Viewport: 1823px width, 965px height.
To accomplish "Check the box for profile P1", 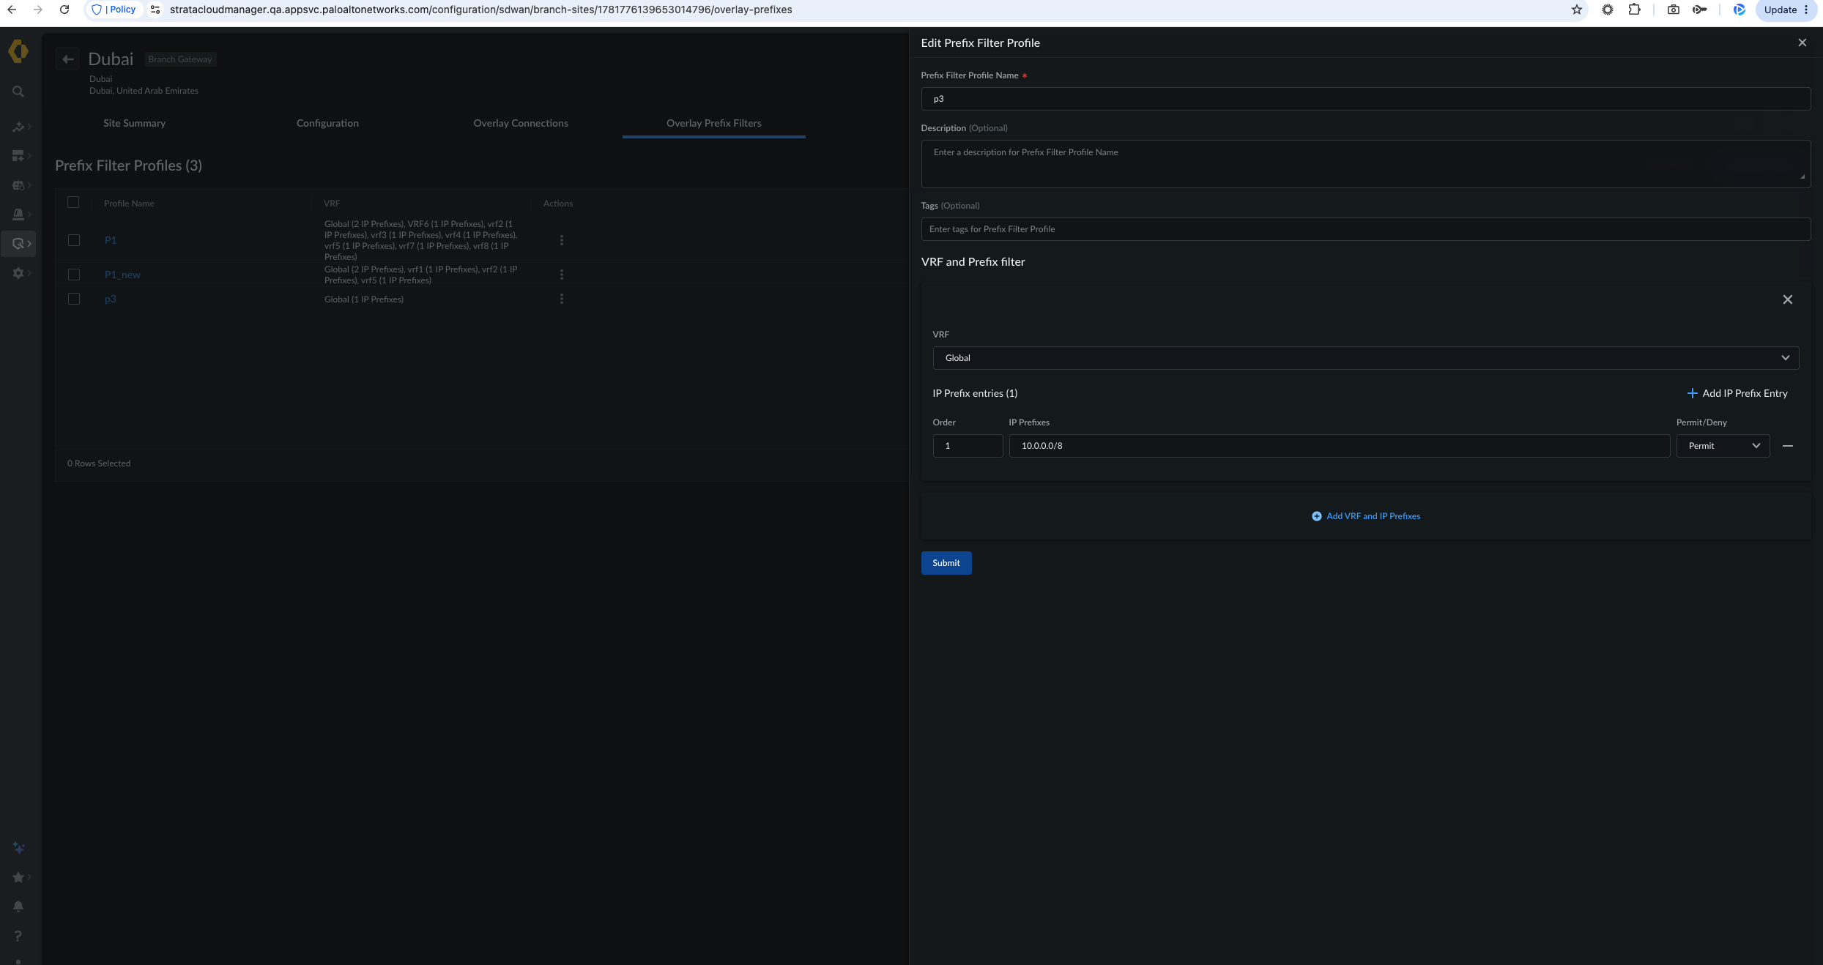I will click(74, 240).
